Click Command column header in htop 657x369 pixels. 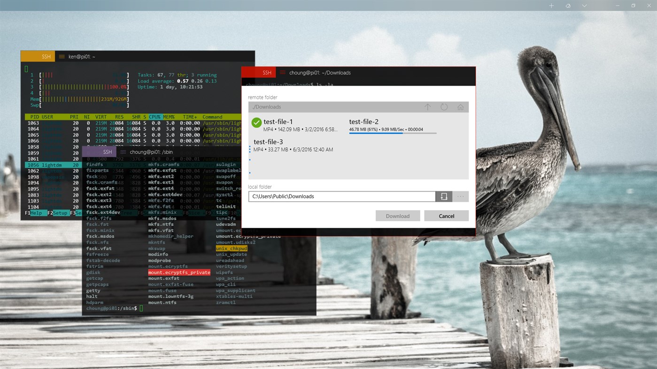pyautogui.click(x=213, y=117)
